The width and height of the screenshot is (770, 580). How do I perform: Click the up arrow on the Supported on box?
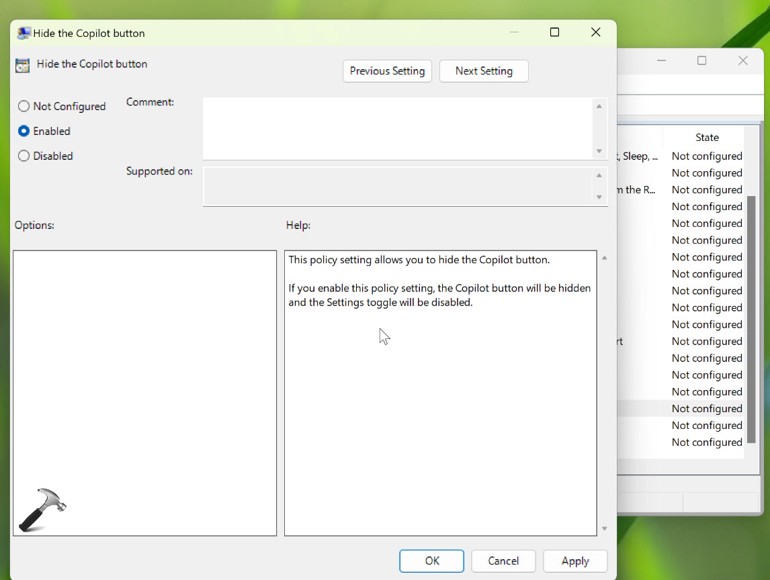tap(599, 175)
